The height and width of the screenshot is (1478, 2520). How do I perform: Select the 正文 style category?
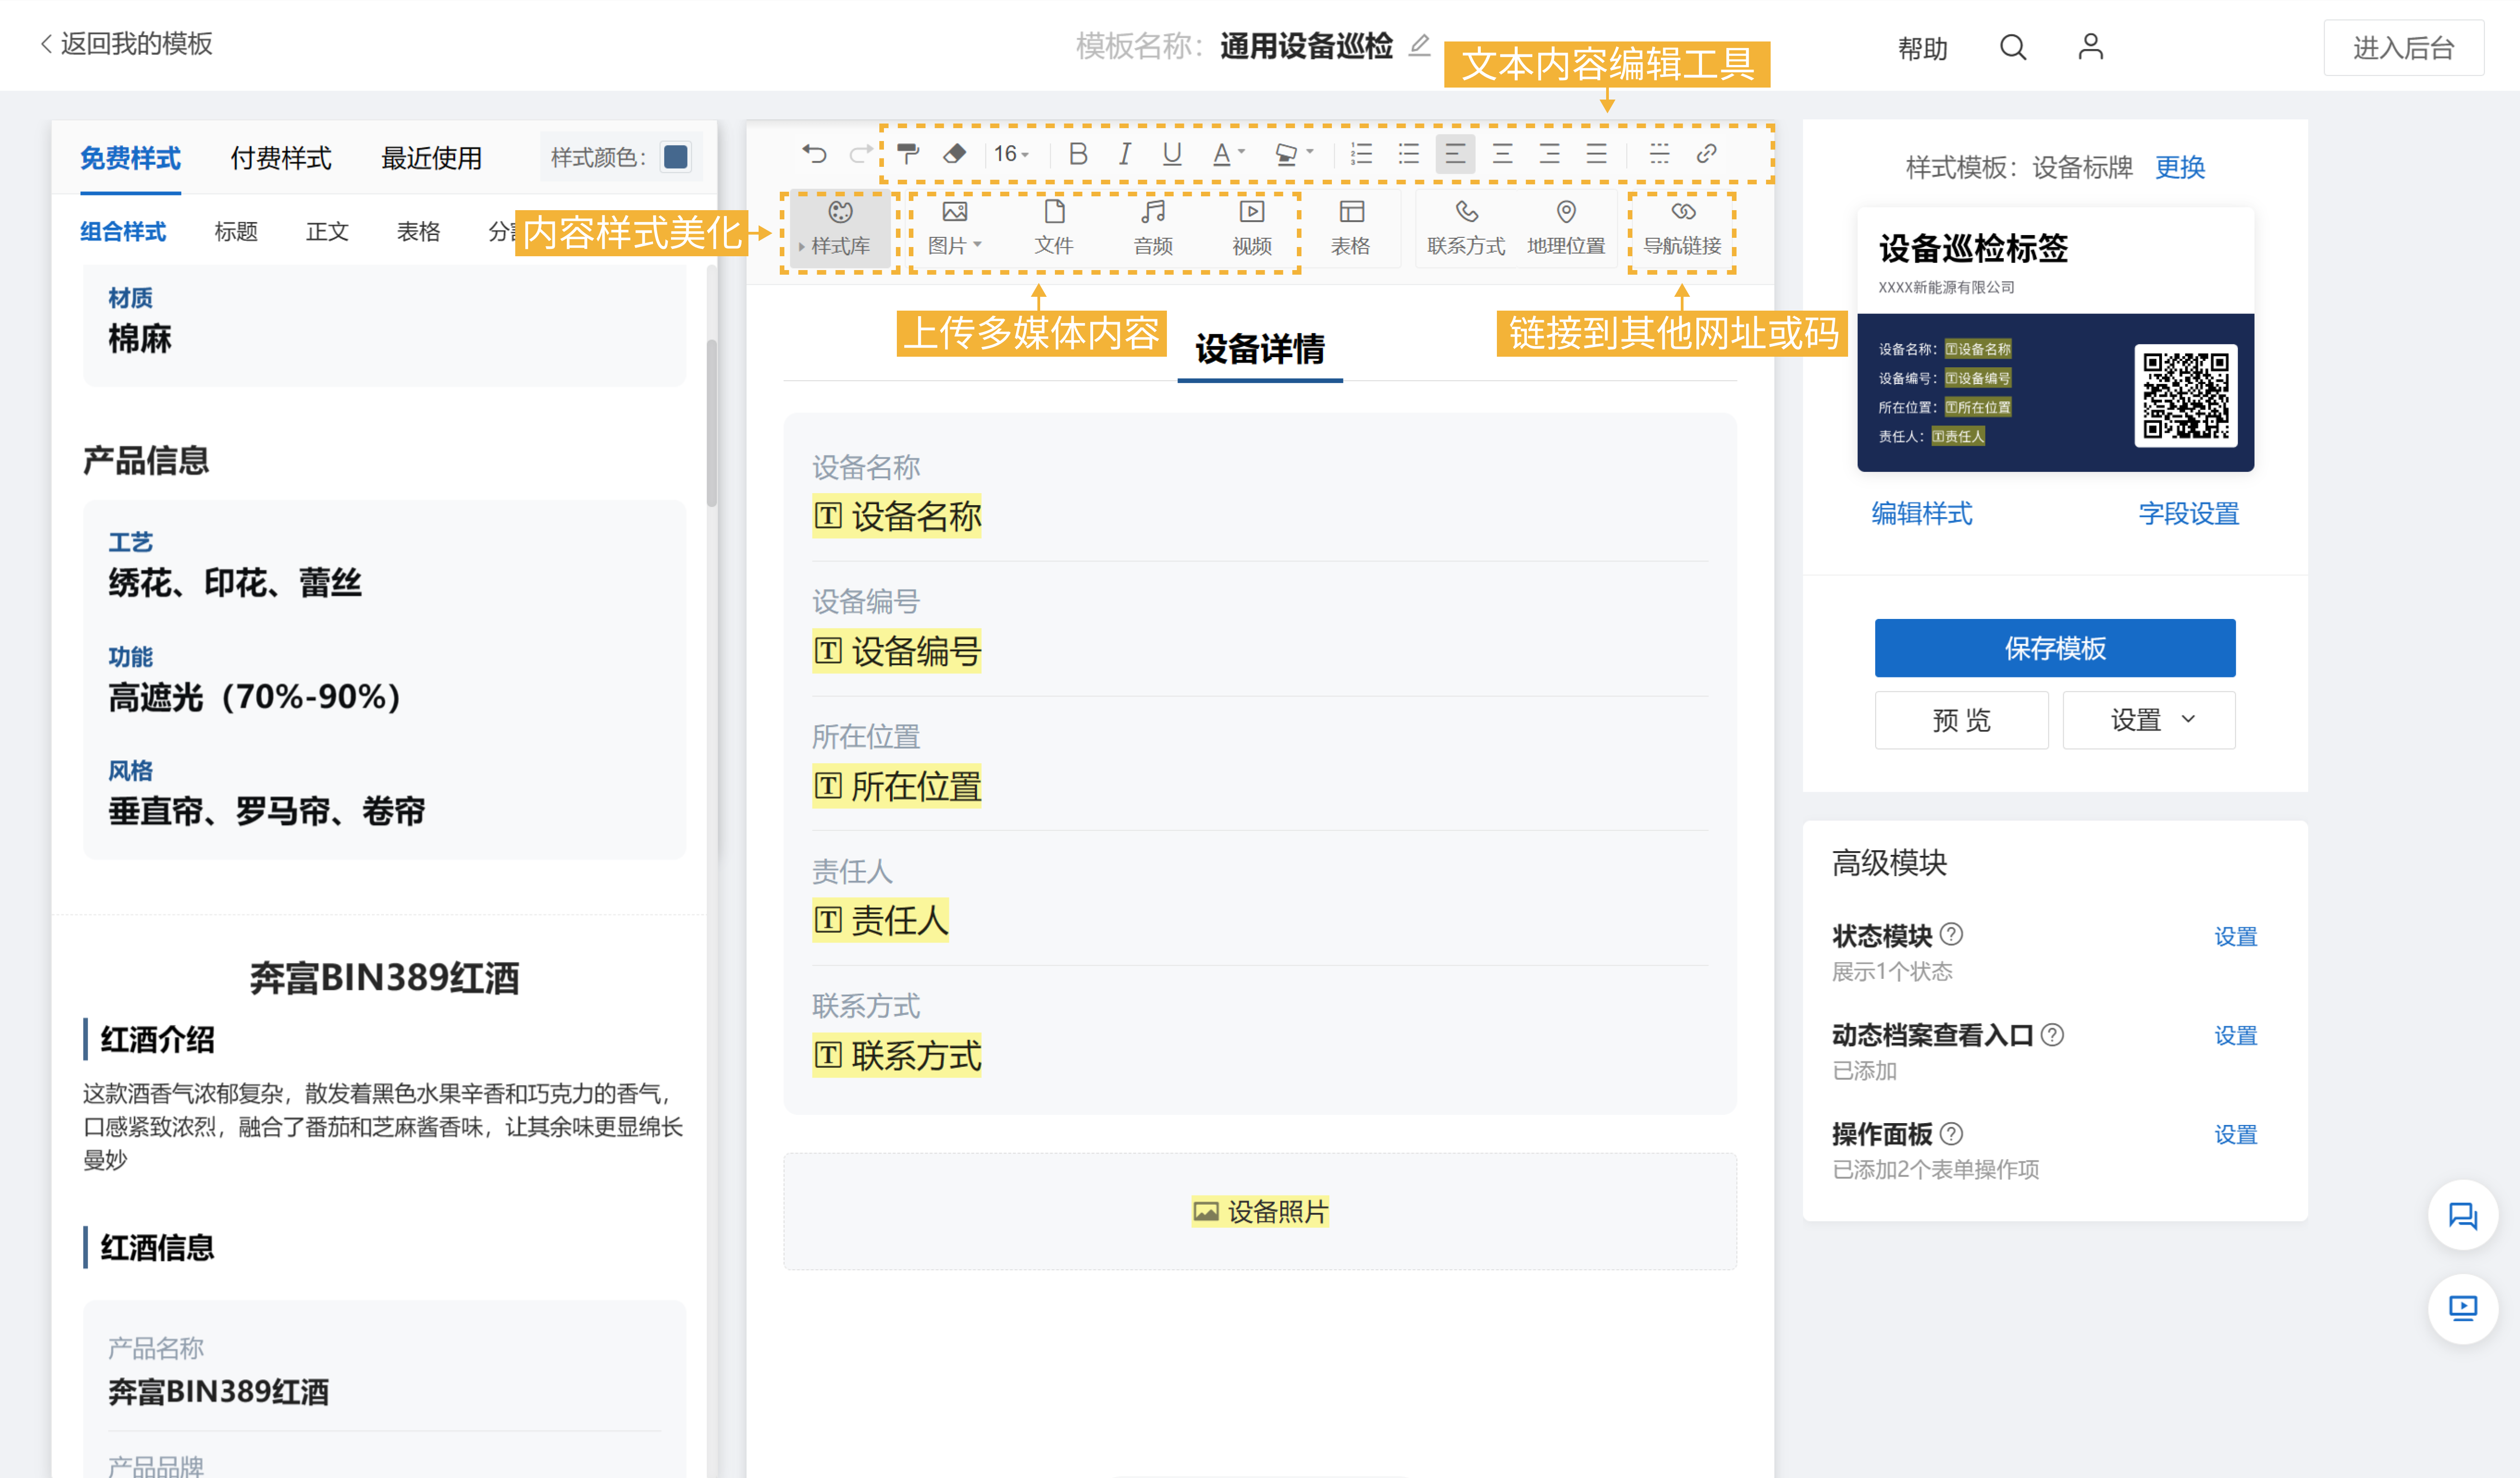[327, 231]
